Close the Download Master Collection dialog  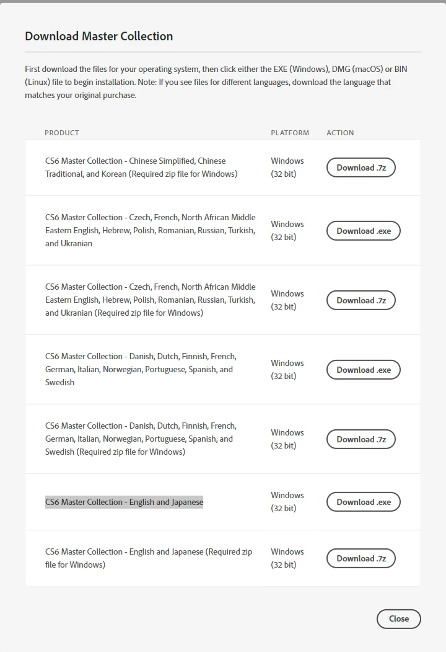click(x=398, y=619)
